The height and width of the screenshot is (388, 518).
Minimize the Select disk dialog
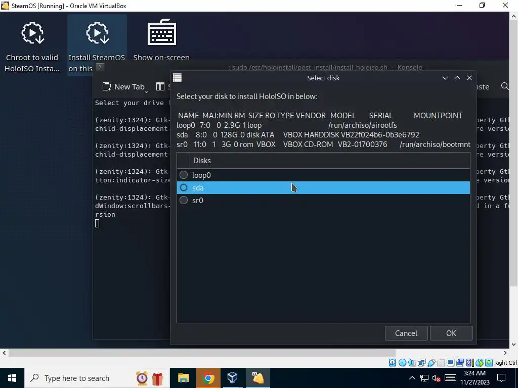click(445, 78)
